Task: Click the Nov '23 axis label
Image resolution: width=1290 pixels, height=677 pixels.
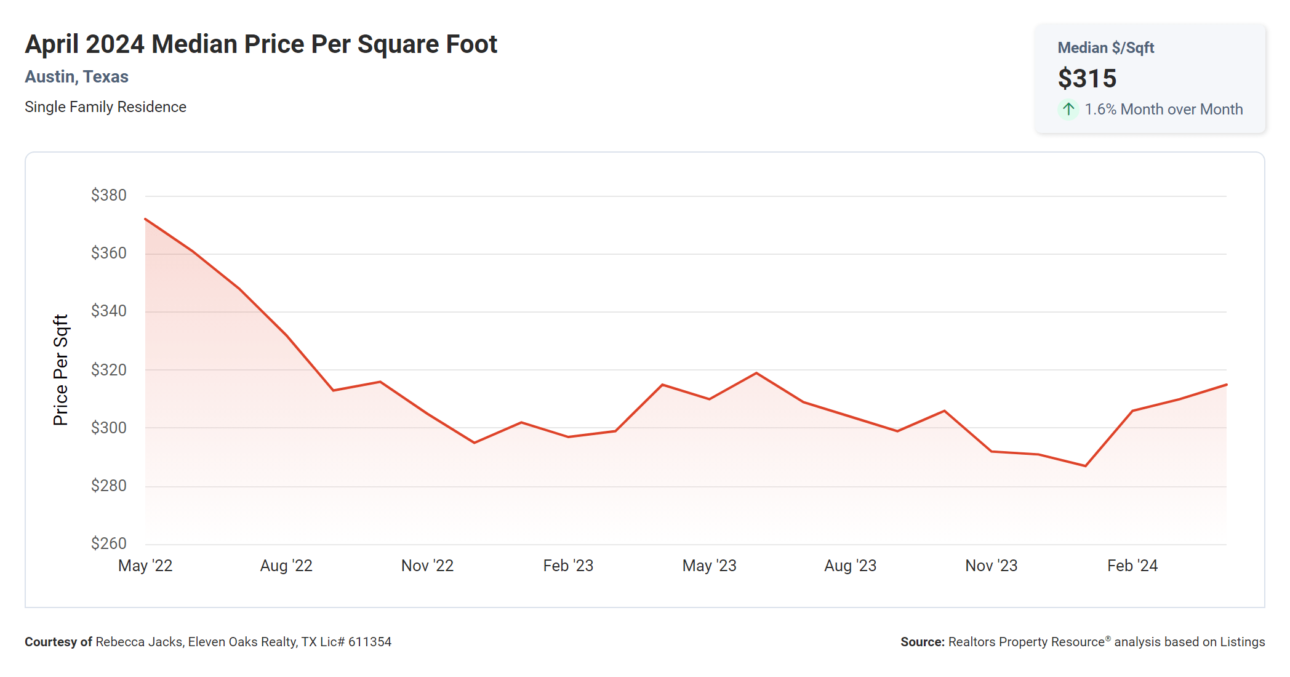Action: coord(991,566)
